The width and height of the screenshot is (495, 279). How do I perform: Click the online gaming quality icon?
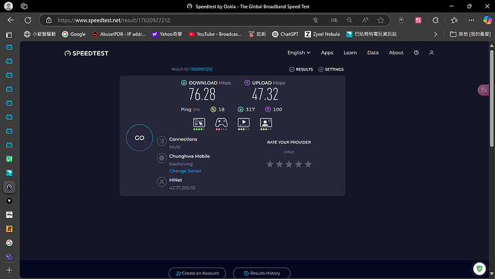point(221,124)
